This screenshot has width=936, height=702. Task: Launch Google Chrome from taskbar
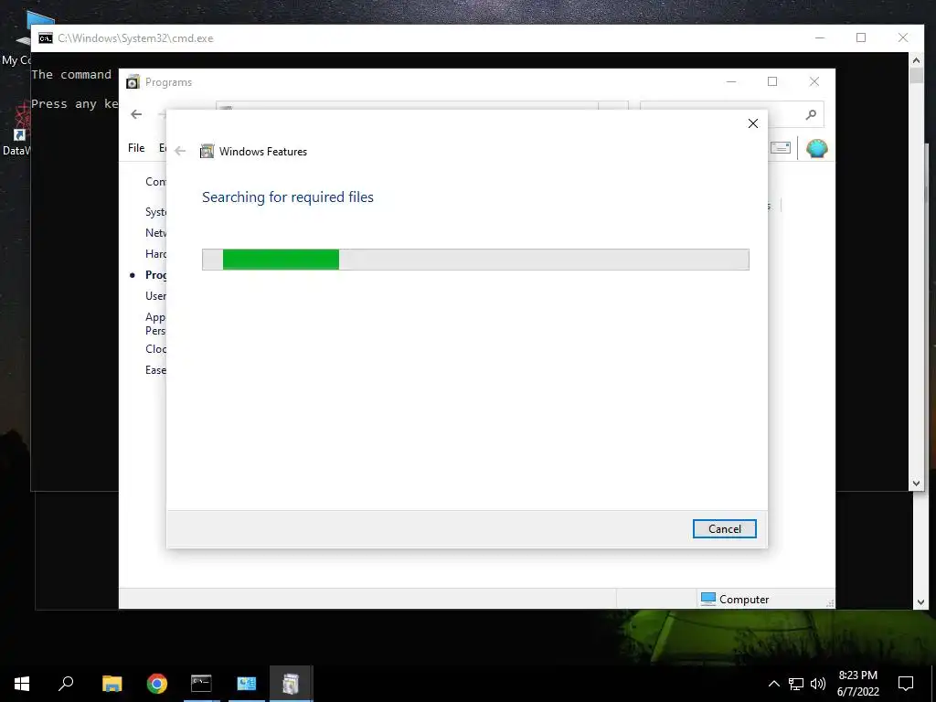point(157,684)
